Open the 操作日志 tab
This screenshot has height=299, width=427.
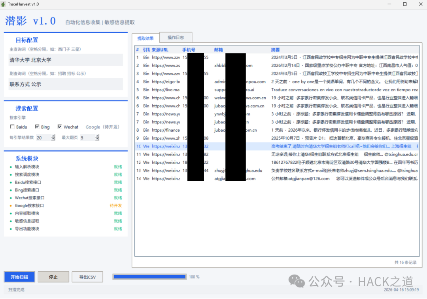(x=176, y=37)
